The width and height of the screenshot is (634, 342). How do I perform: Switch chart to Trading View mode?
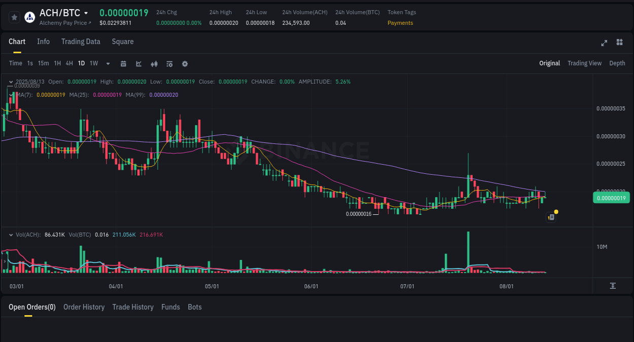[584, 63]
